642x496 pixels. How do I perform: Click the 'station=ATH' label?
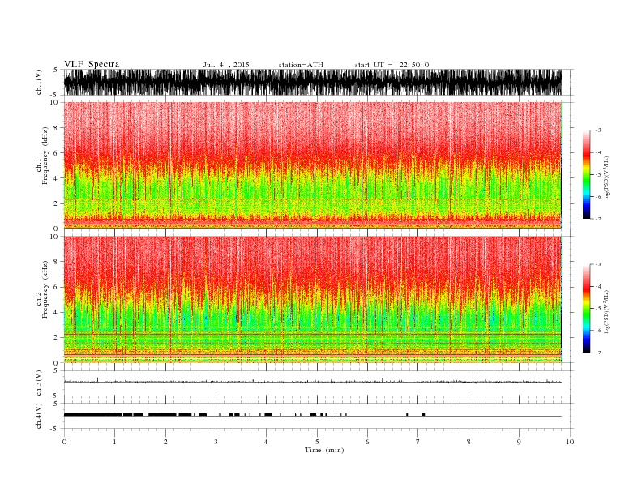[301, 65]
